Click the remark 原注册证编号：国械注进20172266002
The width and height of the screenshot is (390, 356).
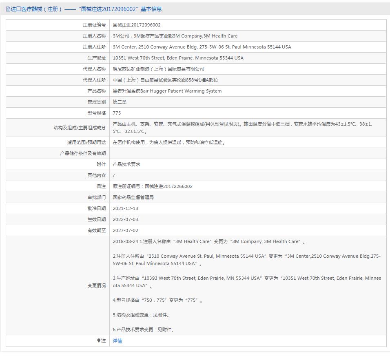point(153,186)
